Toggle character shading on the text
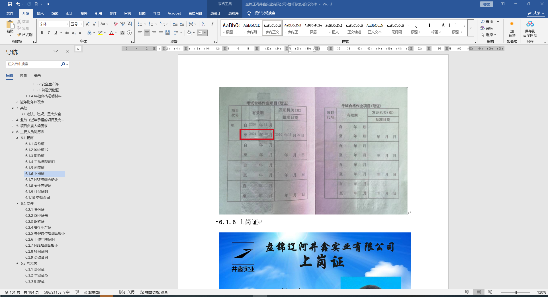Image resolution: width=548 pixels, height=297 pixels. click(x=122, y=33)
